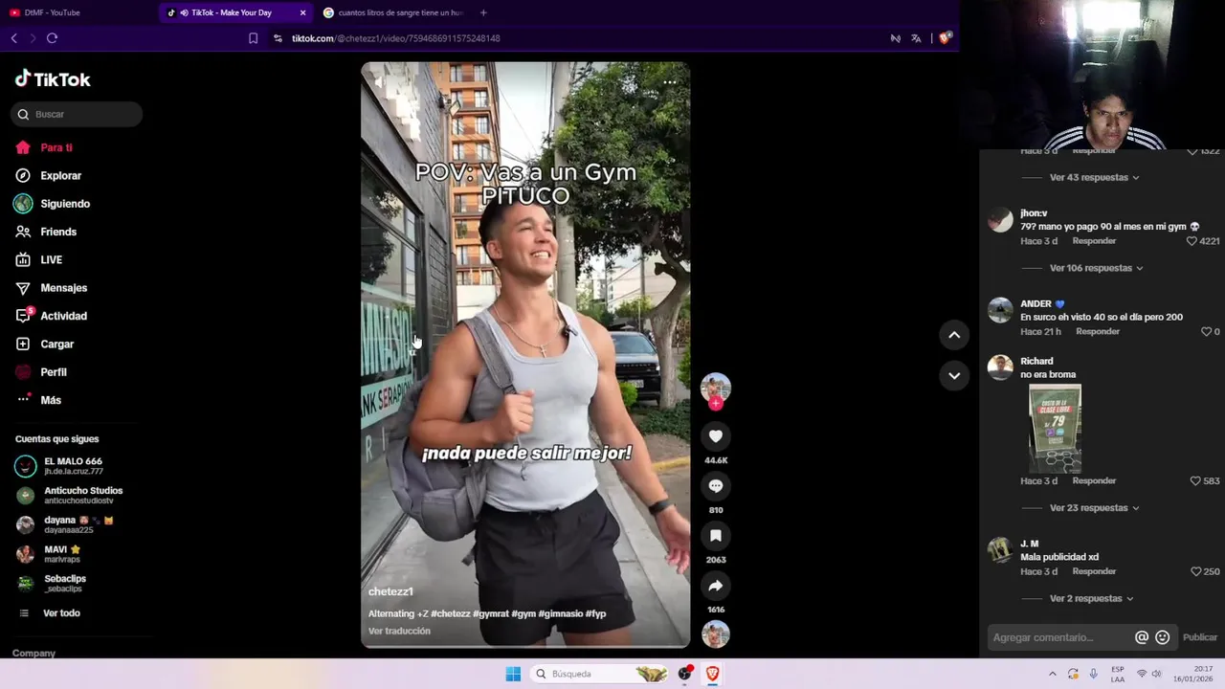Reply to ANDER's comment
1225x689 pixels.
pos(1098,332)
